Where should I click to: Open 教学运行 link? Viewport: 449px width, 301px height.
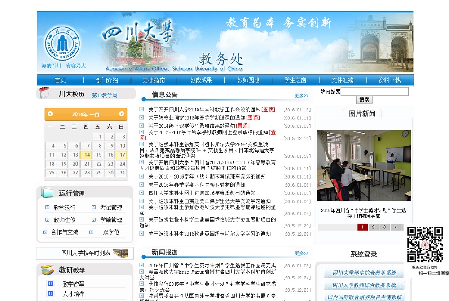(x=64, y=208)
